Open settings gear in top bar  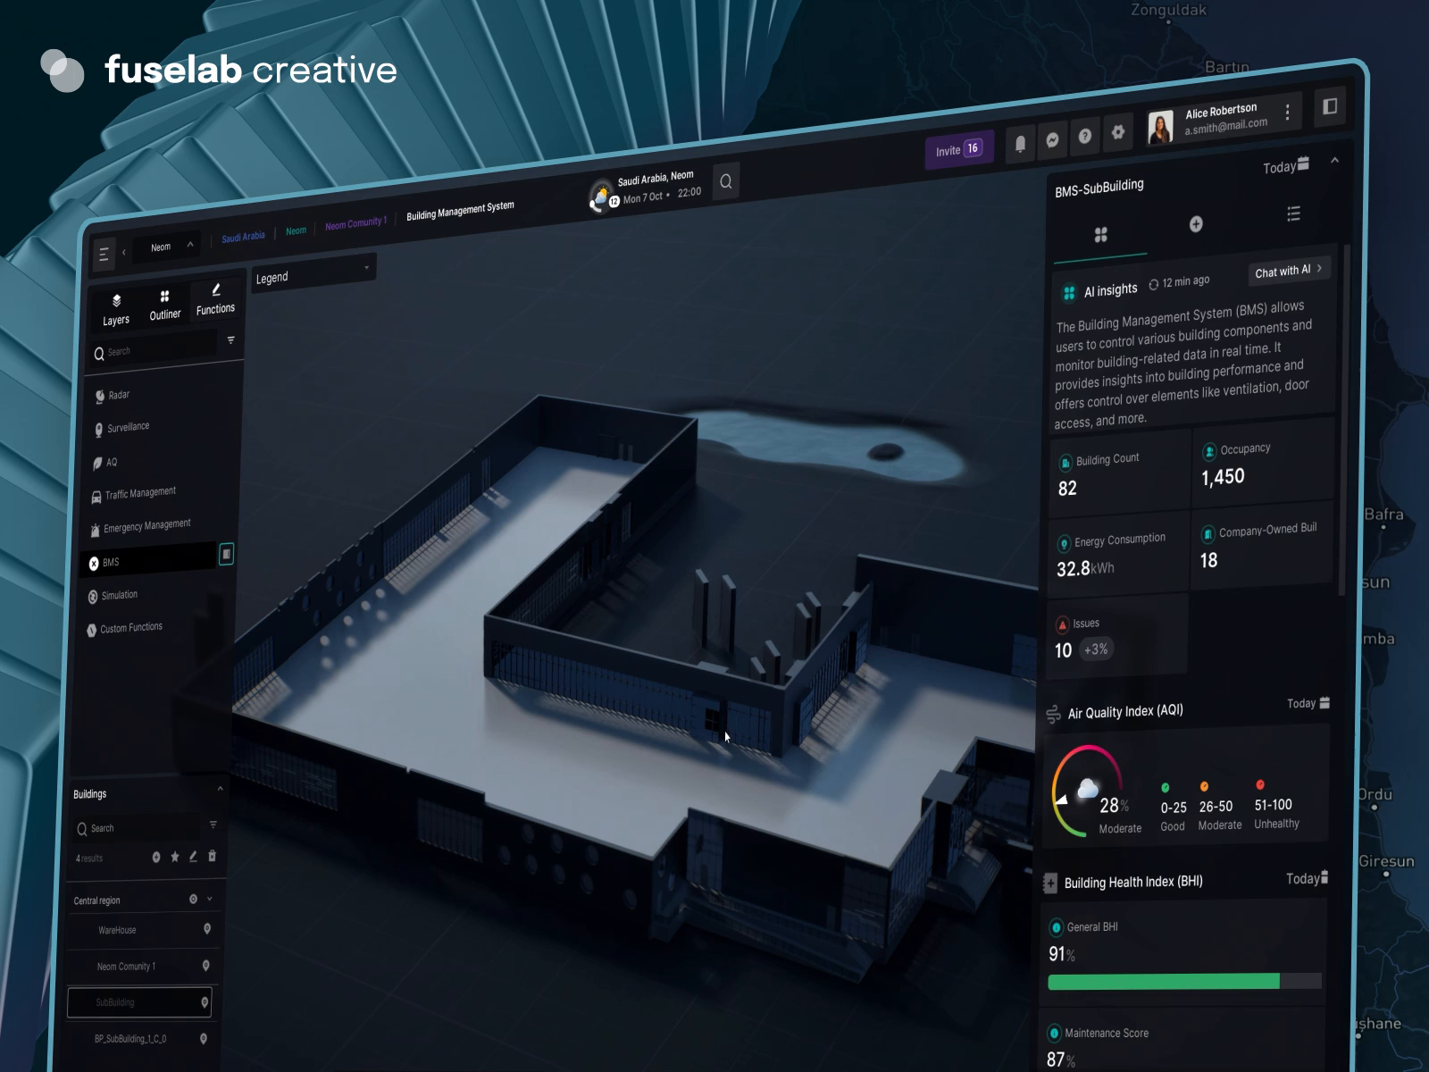[x=1117, y=132]
